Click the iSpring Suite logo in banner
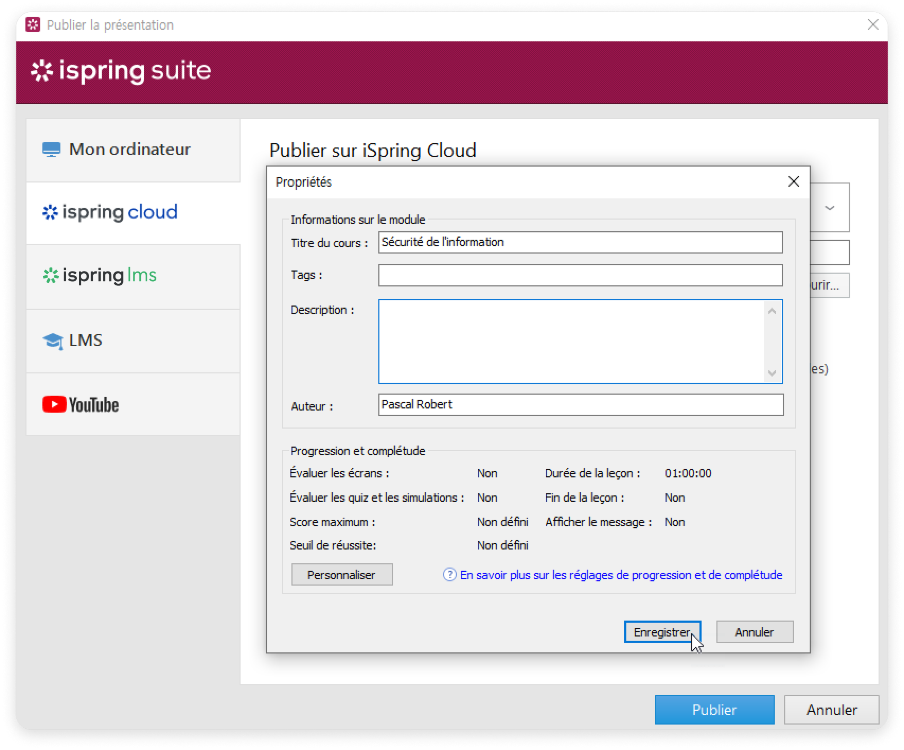Screen dimensions: 904x750 (x=121, y=71)
